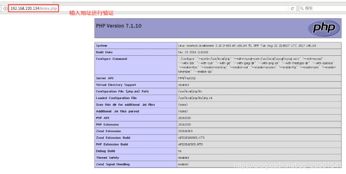Click the magnifier icon in the search box

(x=302, y=8)
